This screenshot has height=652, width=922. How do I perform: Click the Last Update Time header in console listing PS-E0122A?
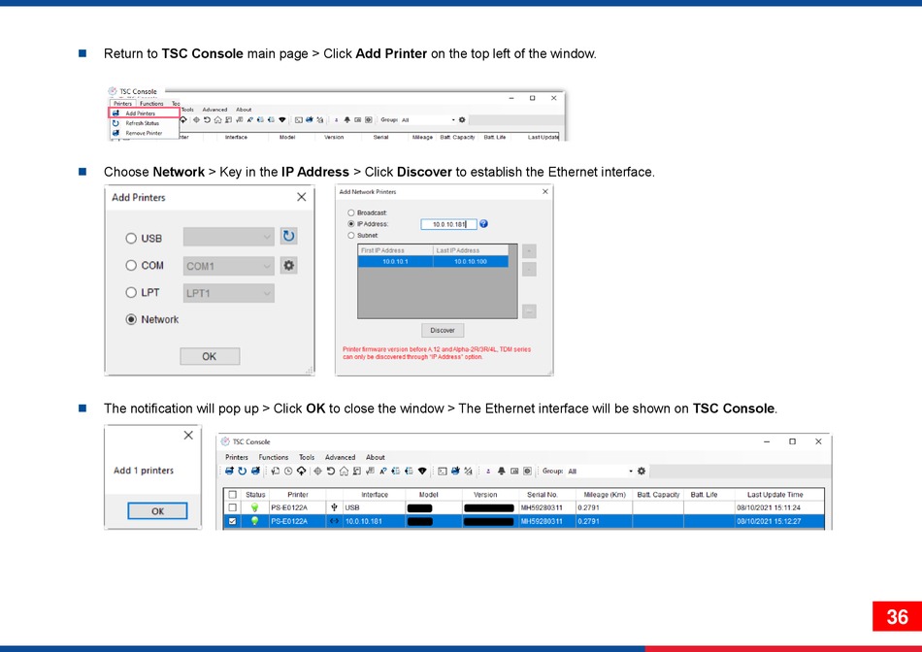(x=774, y=495)
